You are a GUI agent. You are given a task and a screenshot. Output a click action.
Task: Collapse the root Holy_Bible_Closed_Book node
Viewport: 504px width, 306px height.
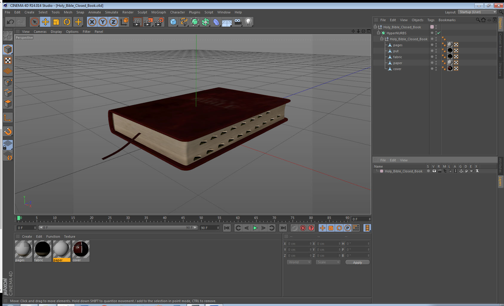coord(375,27)
